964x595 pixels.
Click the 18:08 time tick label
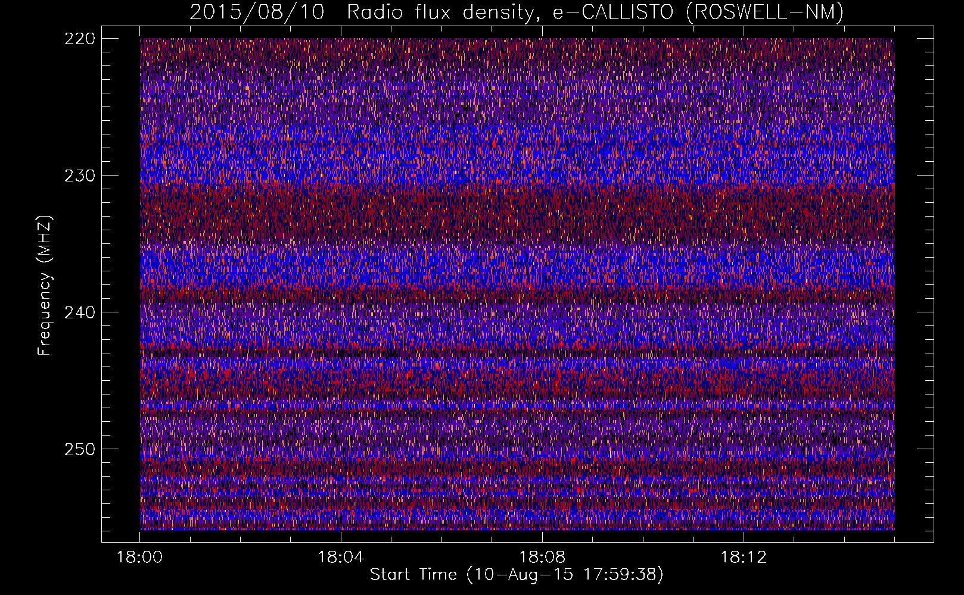[x=542, y=558]
